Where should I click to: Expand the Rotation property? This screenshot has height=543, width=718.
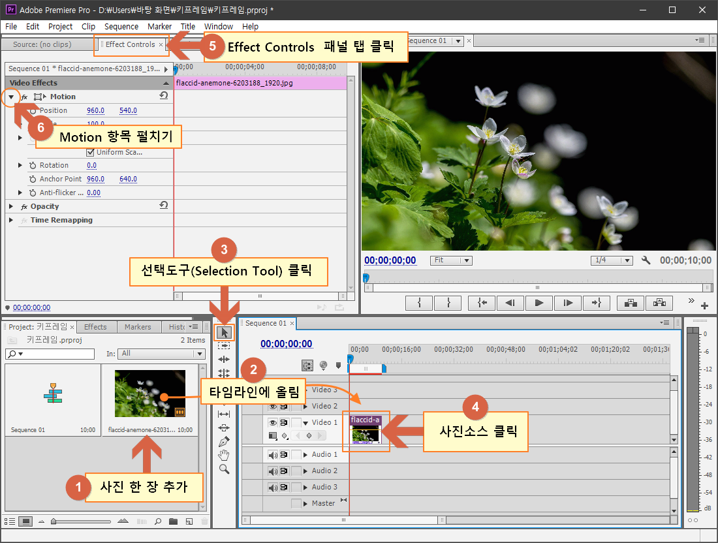coord(20,165)
